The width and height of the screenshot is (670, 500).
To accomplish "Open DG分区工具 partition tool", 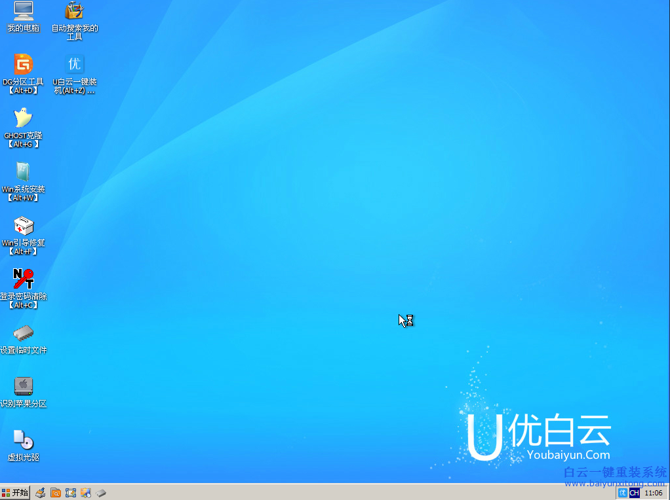I will pos(23,65).
